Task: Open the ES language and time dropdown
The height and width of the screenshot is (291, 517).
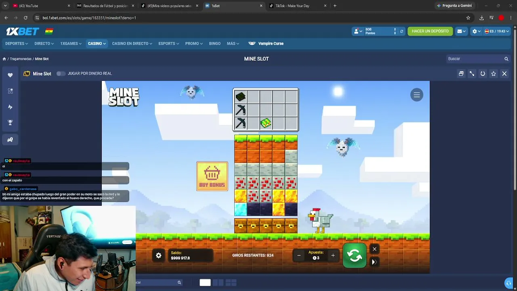Action: pyautogui.click(x=497, y=31)
